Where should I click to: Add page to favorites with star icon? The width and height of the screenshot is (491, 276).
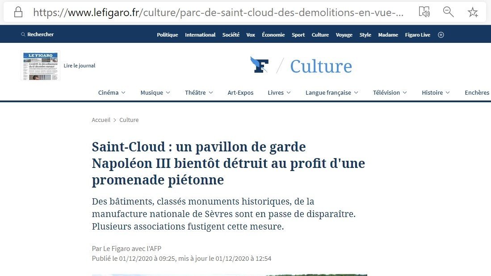(x=473, y=12)
